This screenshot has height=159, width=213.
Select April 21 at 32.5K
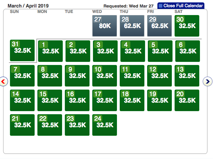(22, 125)
